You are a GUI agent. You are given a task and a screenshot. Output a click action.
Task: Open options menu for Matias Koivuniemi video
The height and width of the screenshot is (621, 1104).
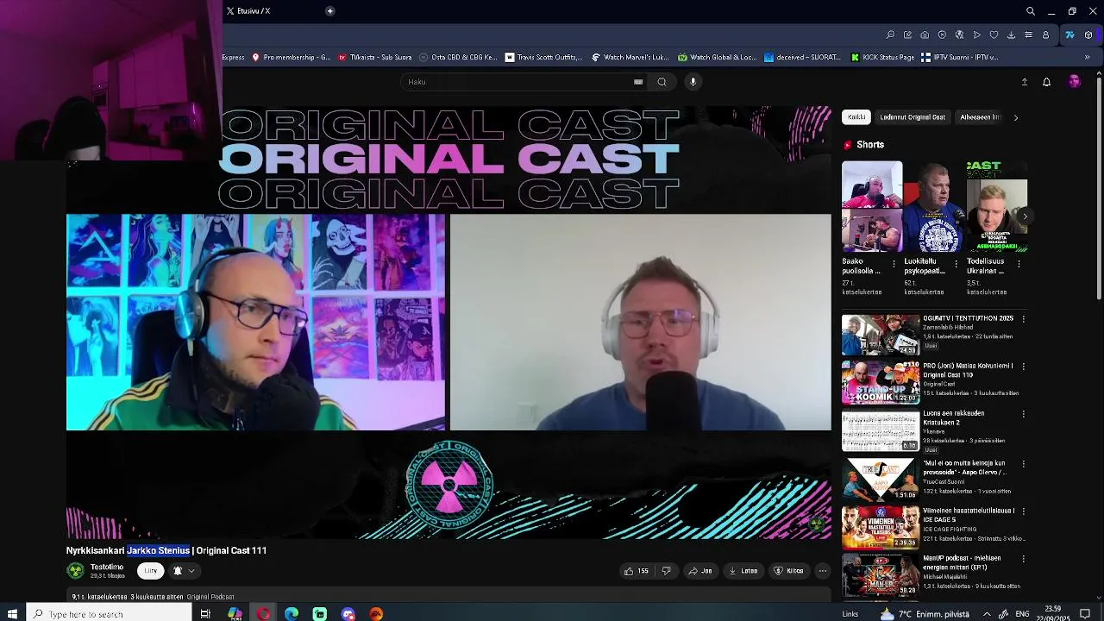[x=1024, y=367]
